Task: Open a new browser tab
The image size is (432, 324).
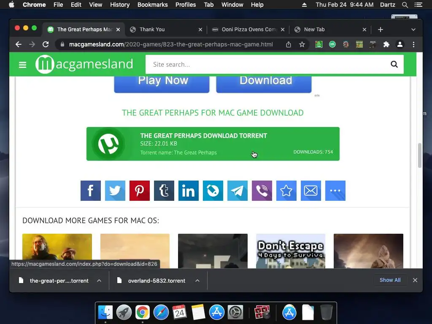Action: [381, 30]
